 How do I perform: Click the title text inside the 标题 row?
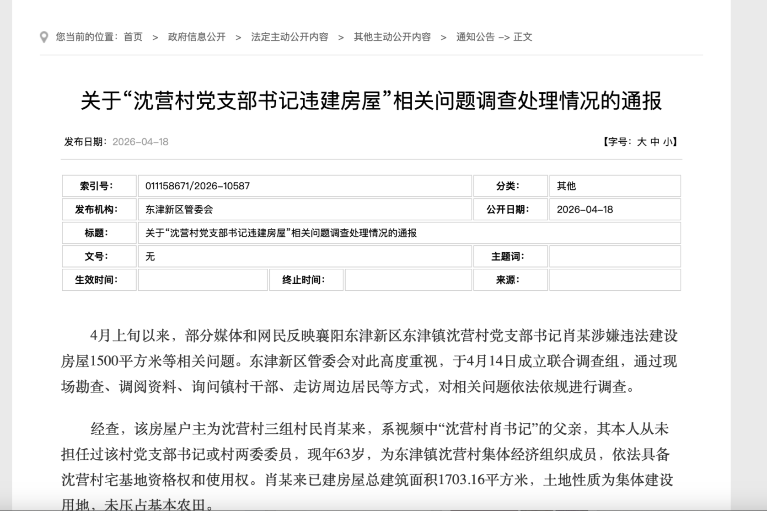point(281,233)
